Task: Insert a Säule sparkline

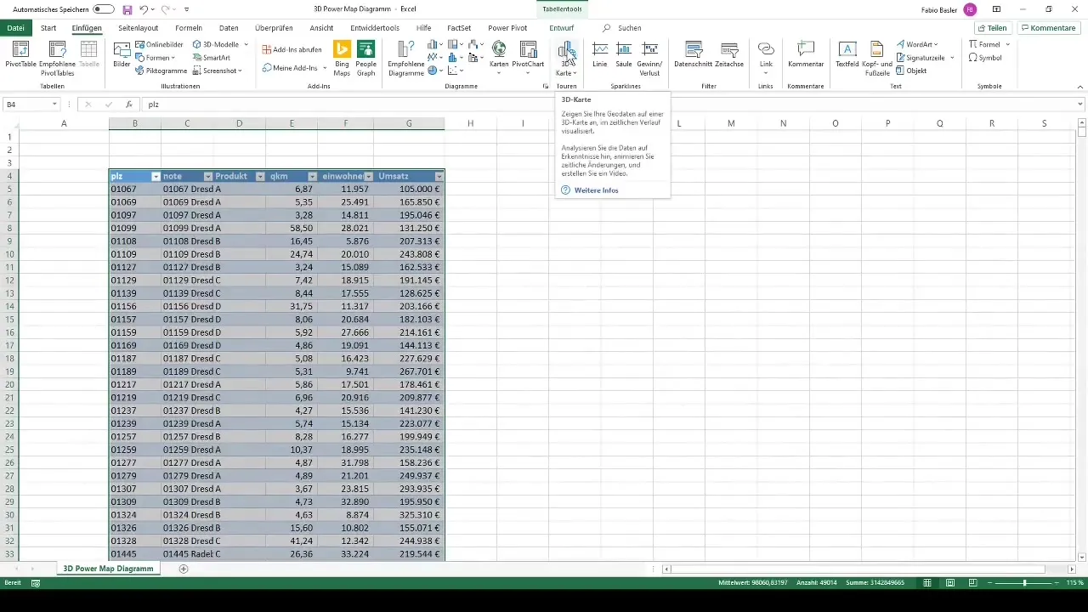Action: pyautogui.click(x=624, y=55)
